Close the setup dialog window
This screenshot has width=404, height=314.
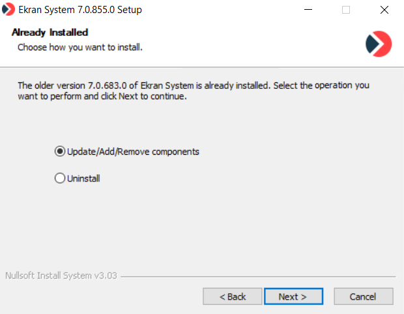tap(384, 10)
